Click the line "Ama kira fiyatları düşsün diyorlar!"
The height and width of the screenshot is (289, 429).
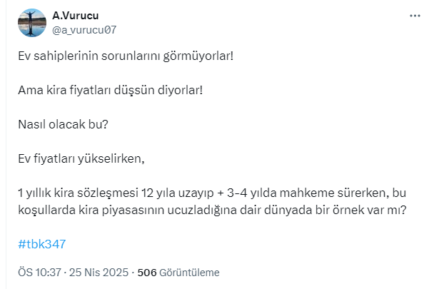tap(111, 89)
